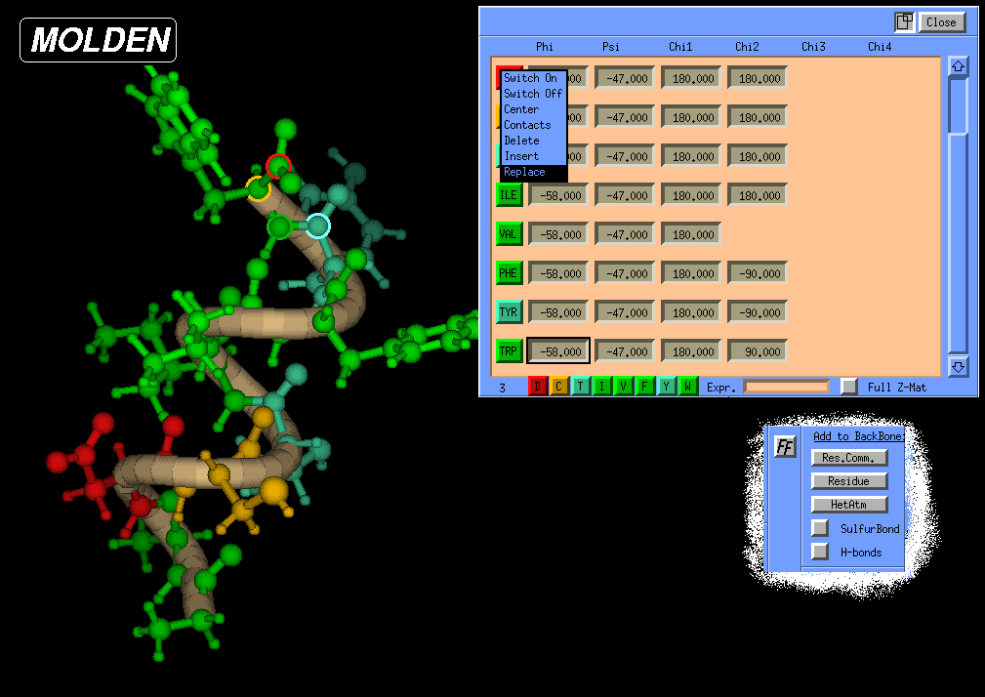The width and height of the screenshot is (985, 697).
Task: Toggle the H-bonds checkbox
Action: pyautogui.click(x=820, y=552)
